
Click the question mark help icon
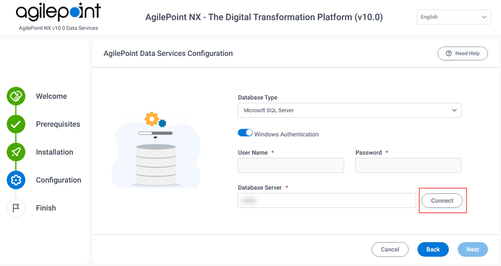(449, 54)
